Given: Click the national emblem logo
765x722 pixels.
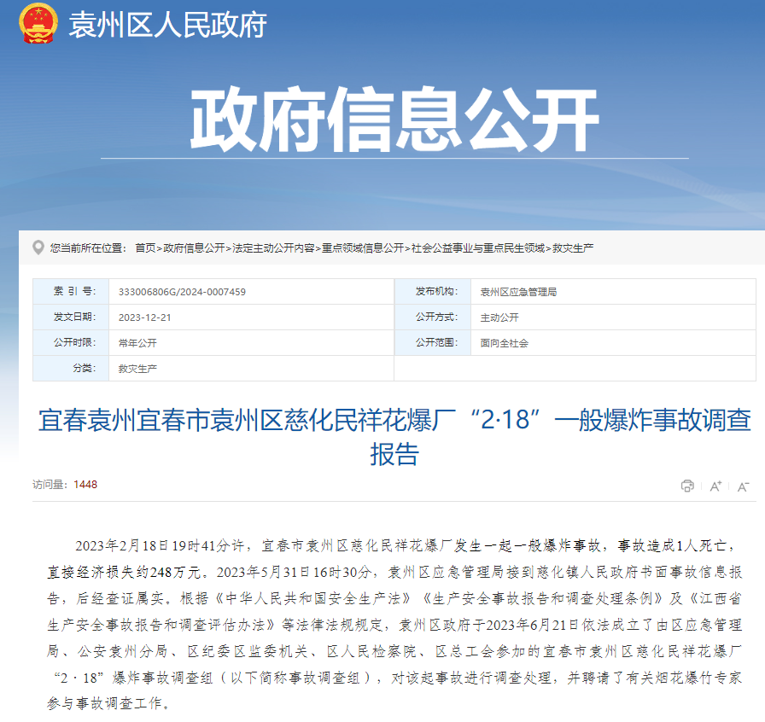Looking at the screenshot, I should point(38,23).
